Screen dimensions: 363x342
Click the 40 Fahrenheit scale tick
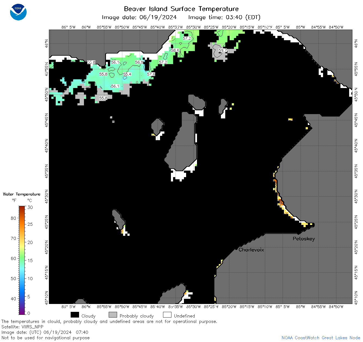coord(13,299)
